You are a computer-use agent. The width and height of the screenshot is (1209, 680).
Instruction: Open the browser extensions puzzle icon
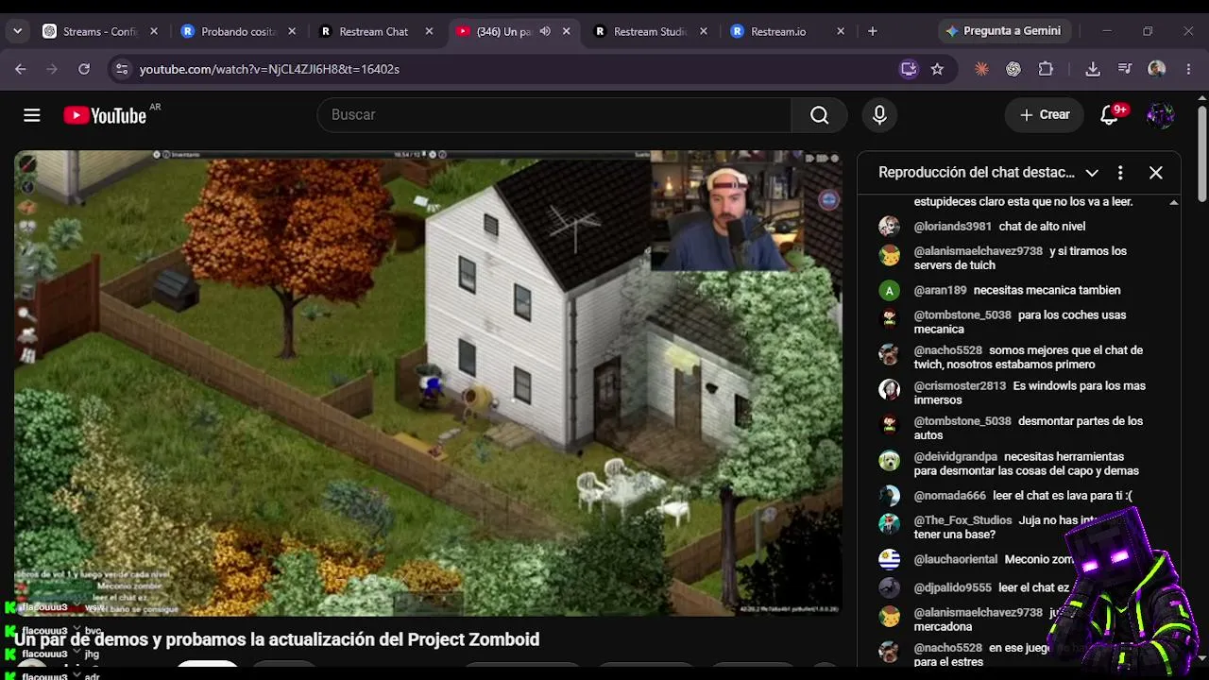1046,69
